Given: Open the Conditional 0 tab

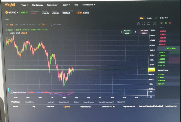Looking at the screenshot, I should (x=64, y=102).
